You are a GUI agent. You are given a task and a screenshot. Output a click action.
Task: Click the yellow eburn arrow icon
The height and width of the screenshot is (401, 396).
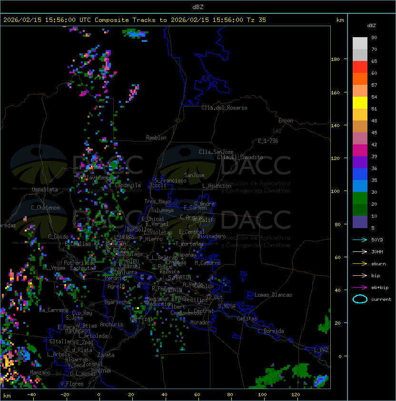pyautogui.click(x=360, y=263)
